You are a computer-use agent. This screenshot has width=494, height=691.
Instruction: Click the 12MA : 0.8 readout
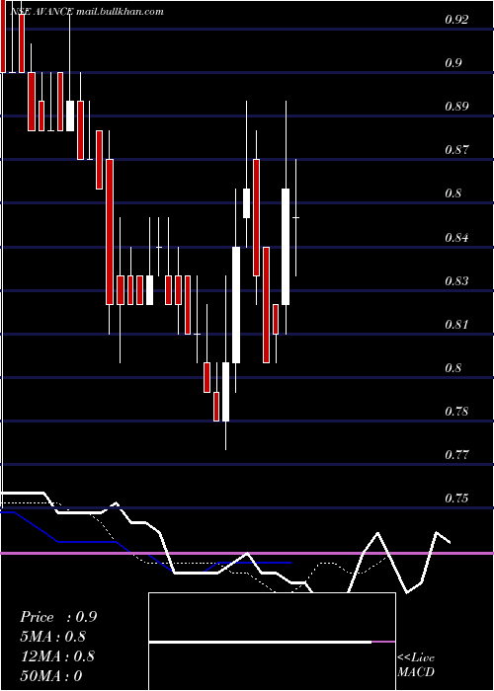tap(57, 656)
